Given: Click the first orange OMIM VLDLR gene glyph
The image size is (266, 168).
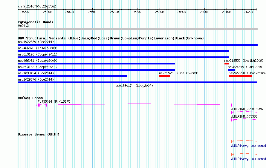Looking at the screenshot, I should 244,141.
